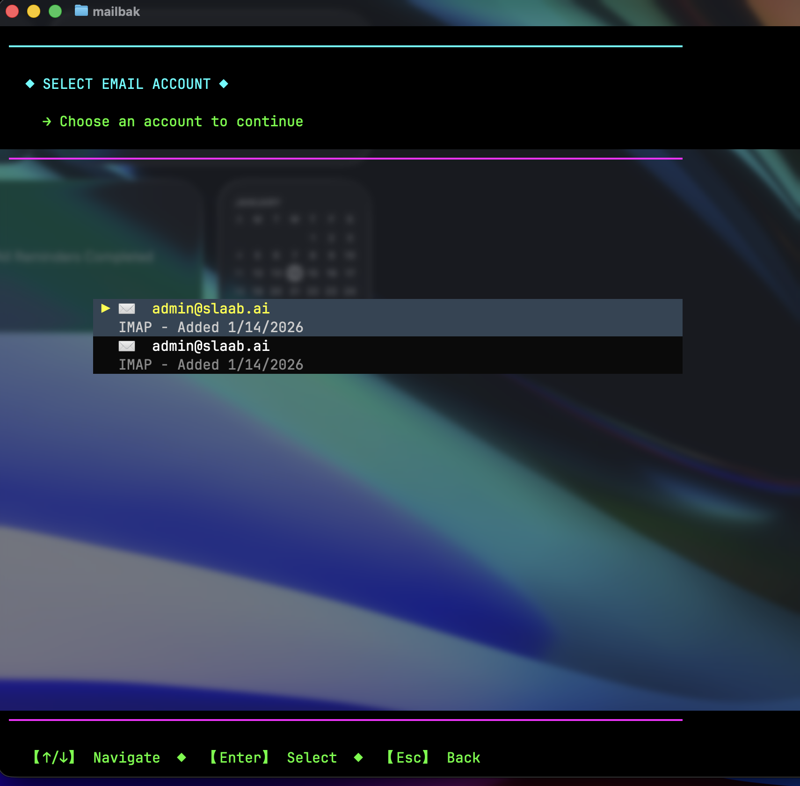Click the [Esc] key hint in the footer
This screenshot has height=786, width=800.
[408, 757]
